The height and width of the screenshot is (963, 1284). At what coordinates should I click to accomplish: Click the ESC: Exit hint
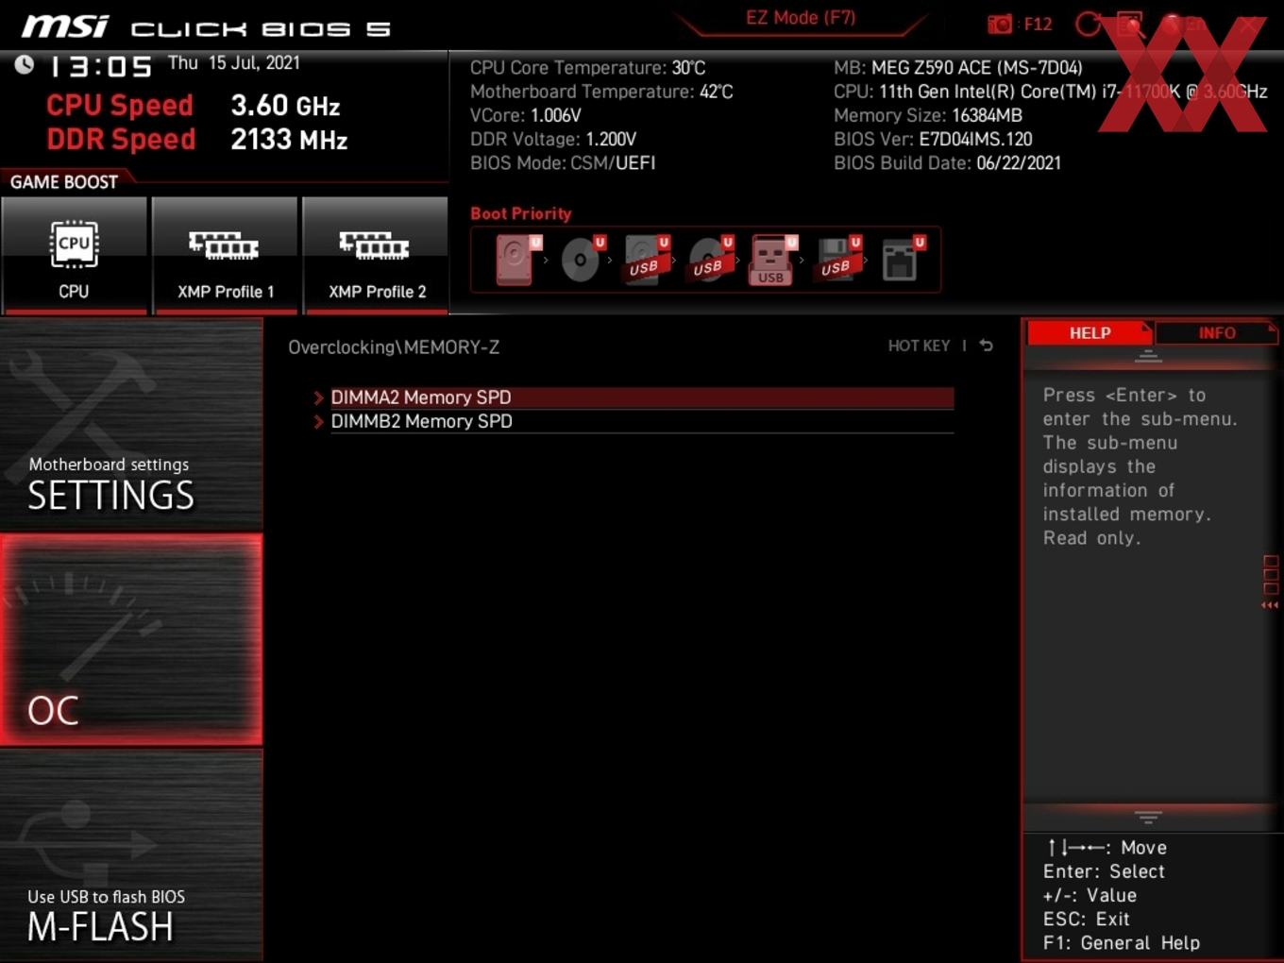click(x=1087, y=919)
